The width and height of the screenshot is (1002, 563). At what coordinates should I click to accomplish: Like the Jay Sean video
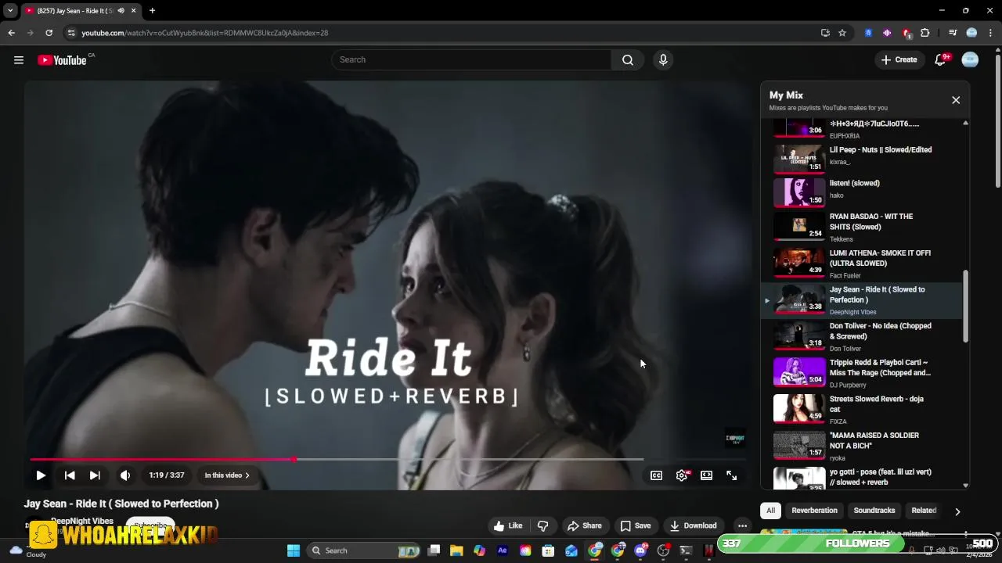click(507, 525)
